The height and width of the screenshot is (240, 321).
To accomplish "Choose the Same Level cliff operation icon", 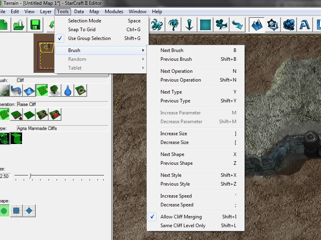I will [x=29, y=114].
